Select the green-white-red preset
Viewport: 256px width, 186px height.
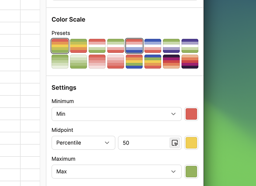[x=116, y=46]
